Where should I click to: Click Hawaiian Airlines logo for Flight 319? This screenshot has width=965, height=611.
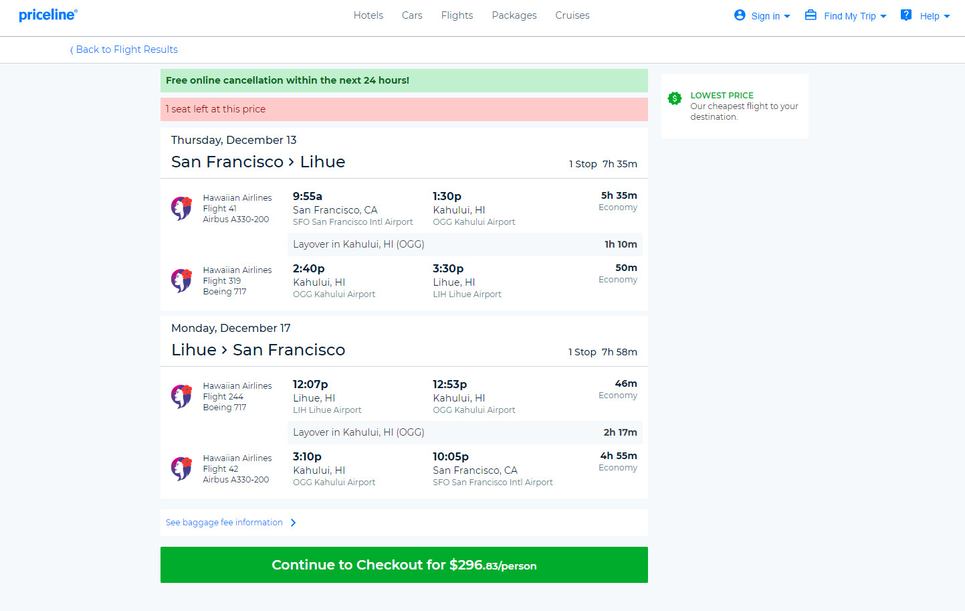[181, 280]
